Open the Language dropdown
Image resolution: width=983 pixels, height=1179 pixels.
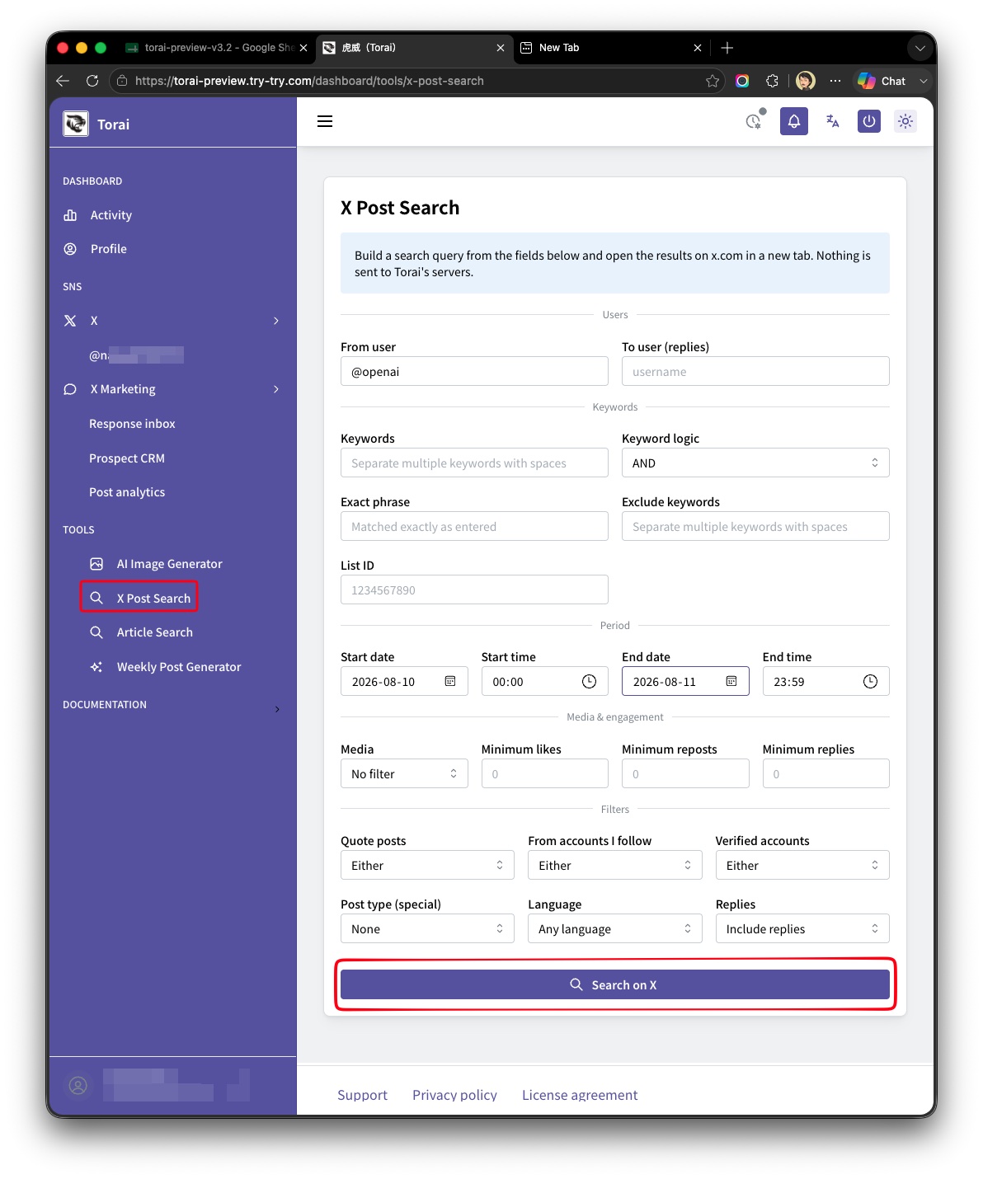(615, 928)
